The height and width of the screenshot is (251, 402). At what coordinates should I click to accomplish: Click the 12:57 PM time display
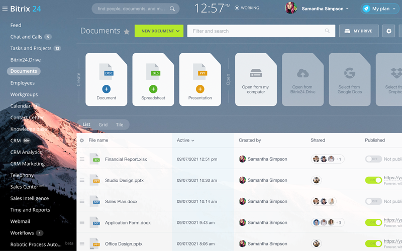point(212,8)
